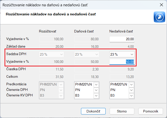Click the blue application logo icon
The image size is (167, 118).
click(x=159, y=18)
